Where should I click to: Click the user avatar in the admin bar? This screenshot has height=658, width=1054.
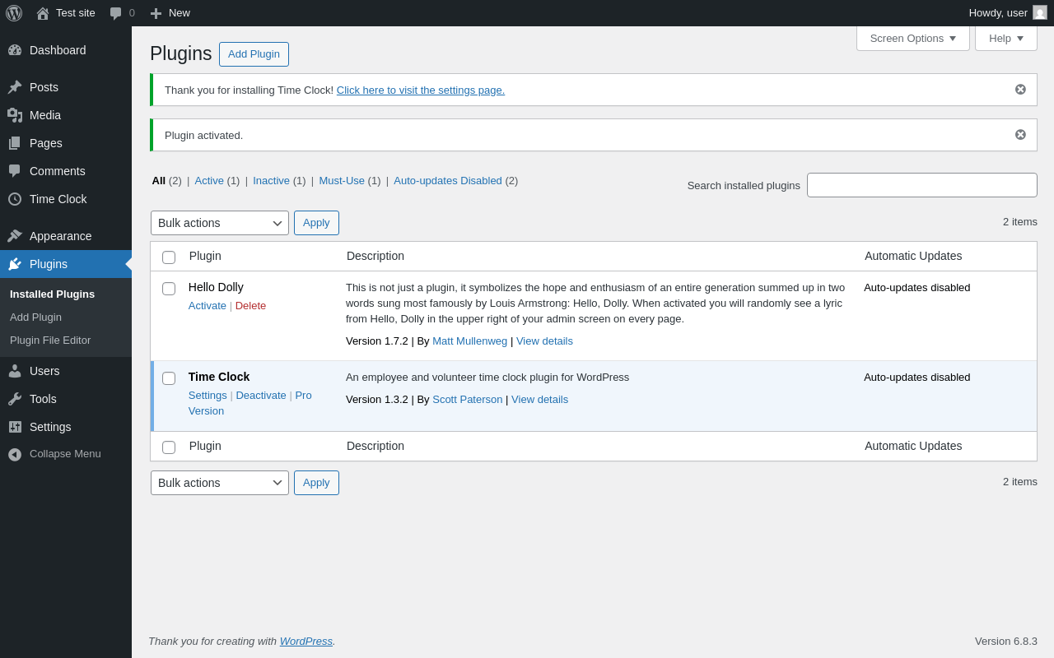pyautogui.click(x=1040, y=13)
